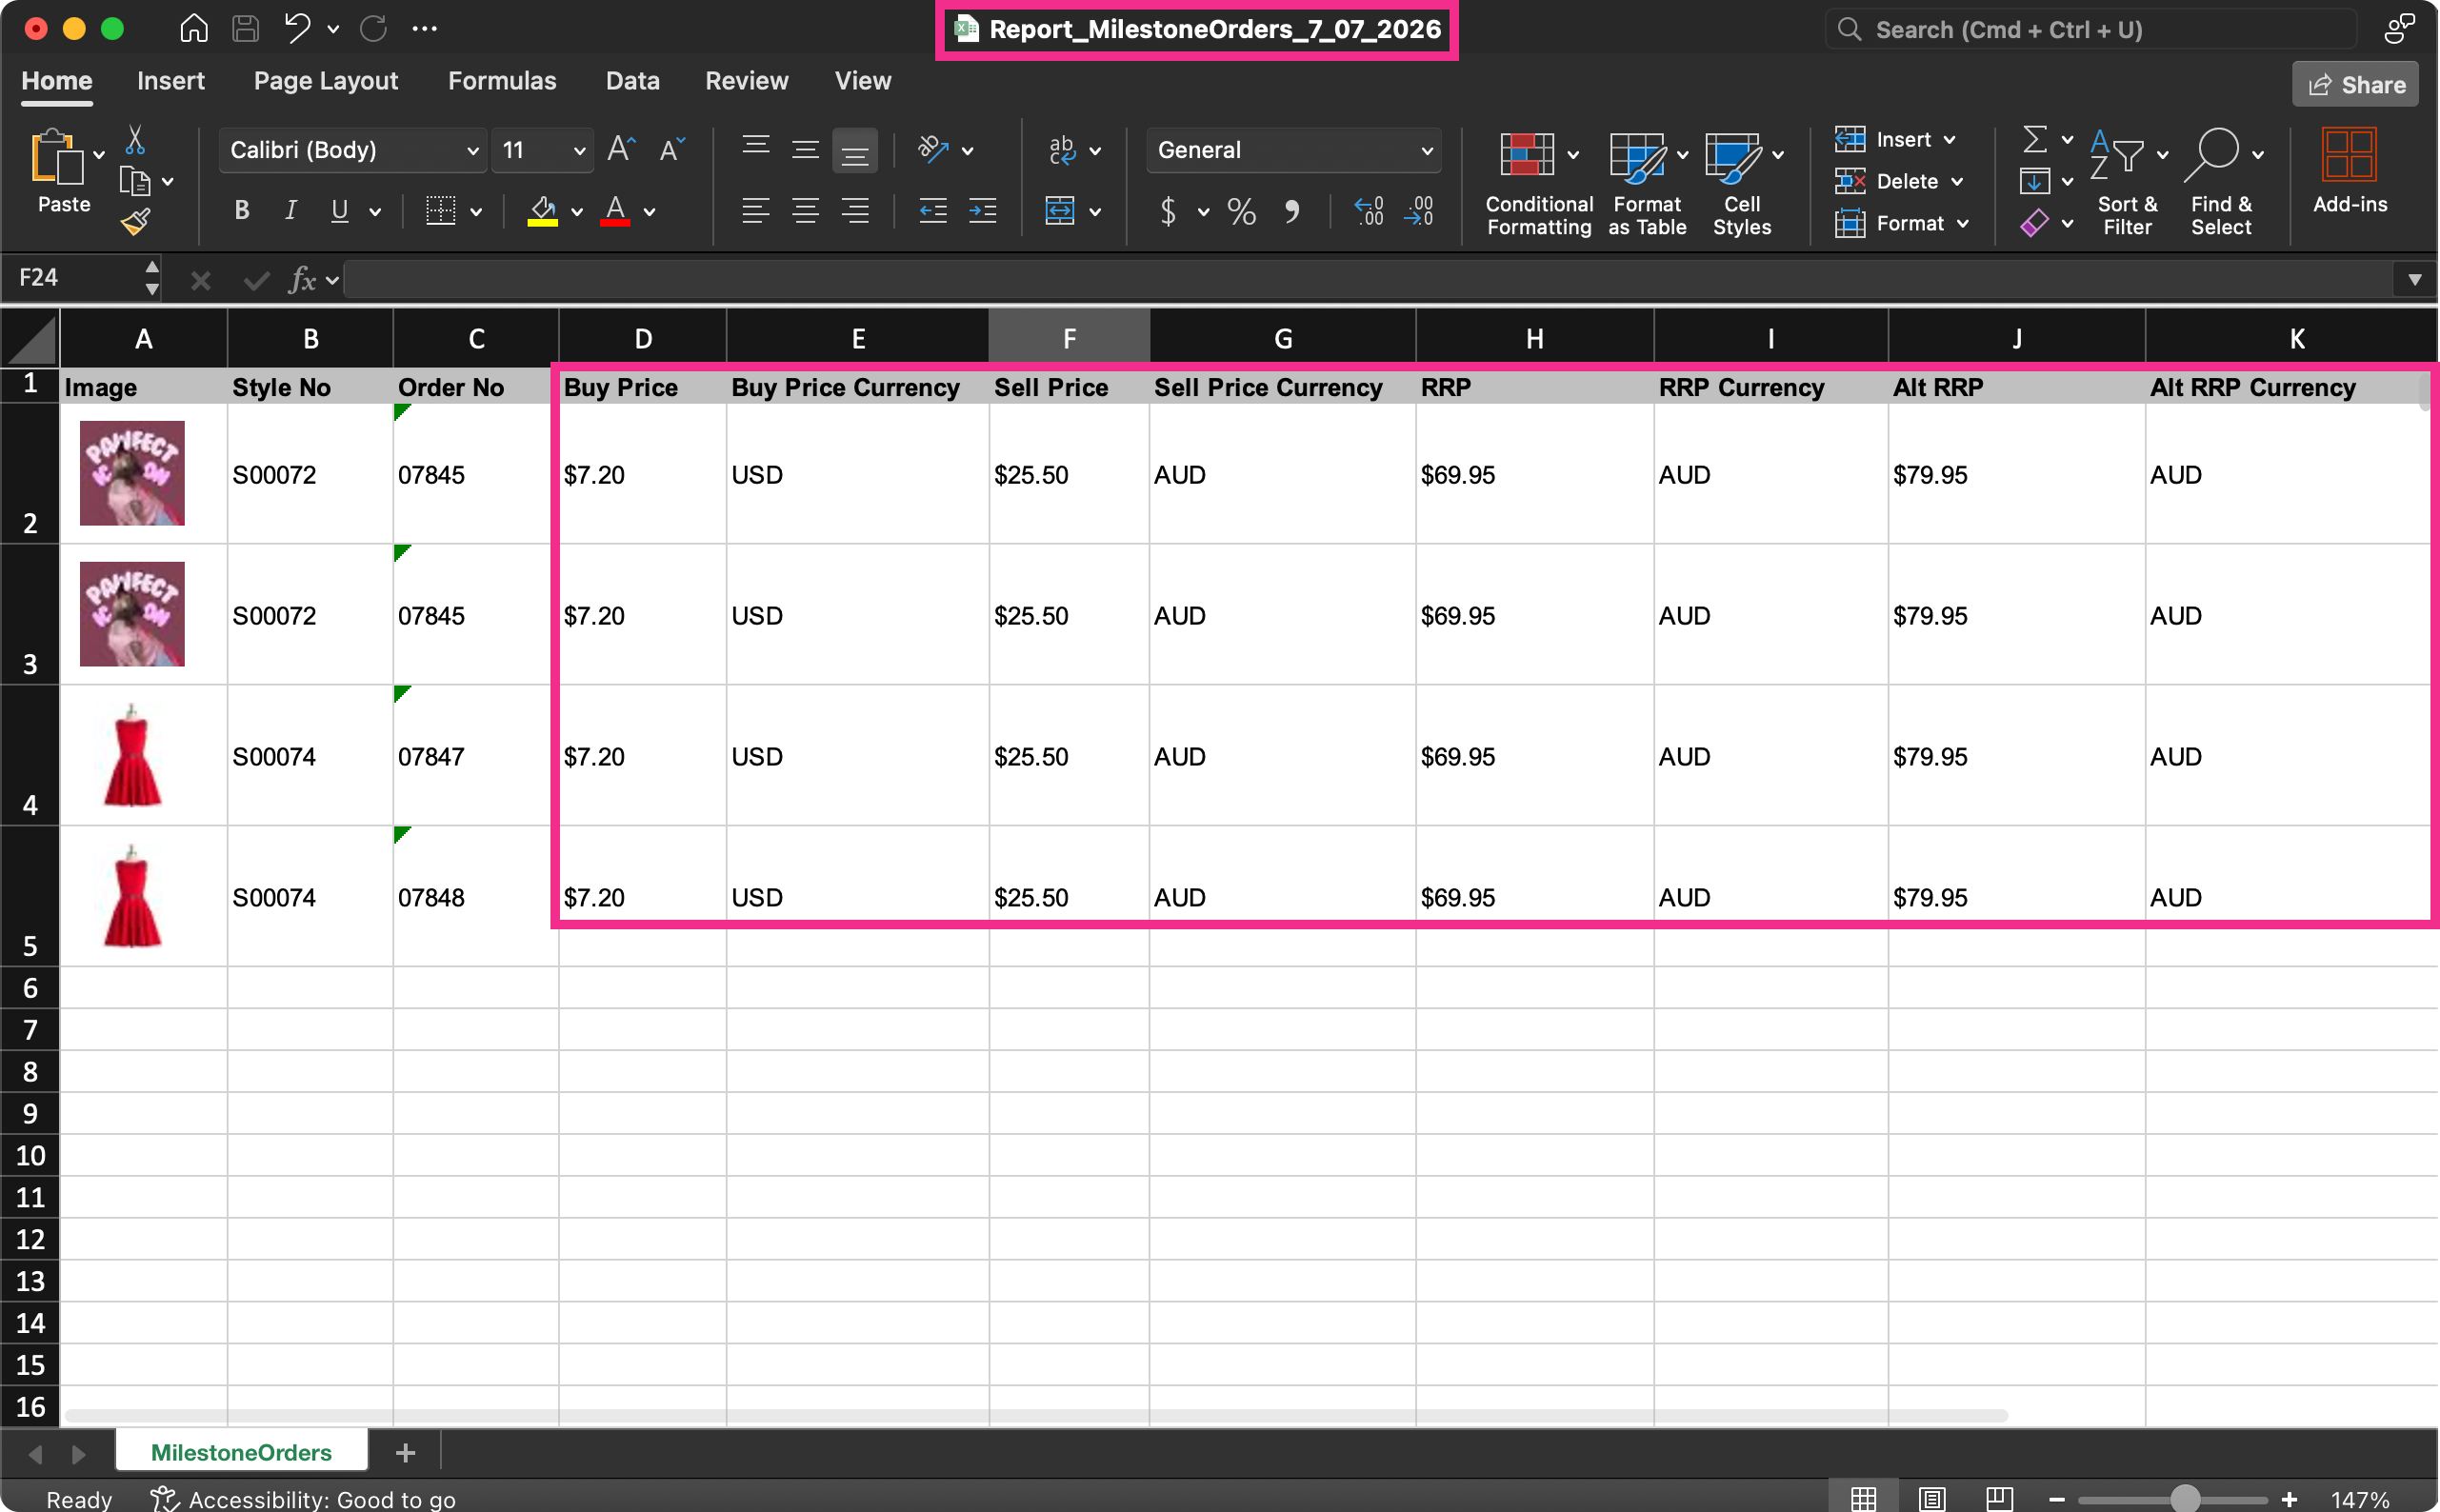This screenshot has height=1512, width=2440.
Task: Open the Add-ins gallery
Action: click(2349, 170)
